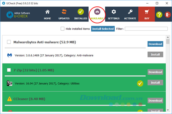Viewport: 172px width, 114px height.
Task: Tick the Malwarebytes Anti-malware checkbox
Action: tap(9, 42)
